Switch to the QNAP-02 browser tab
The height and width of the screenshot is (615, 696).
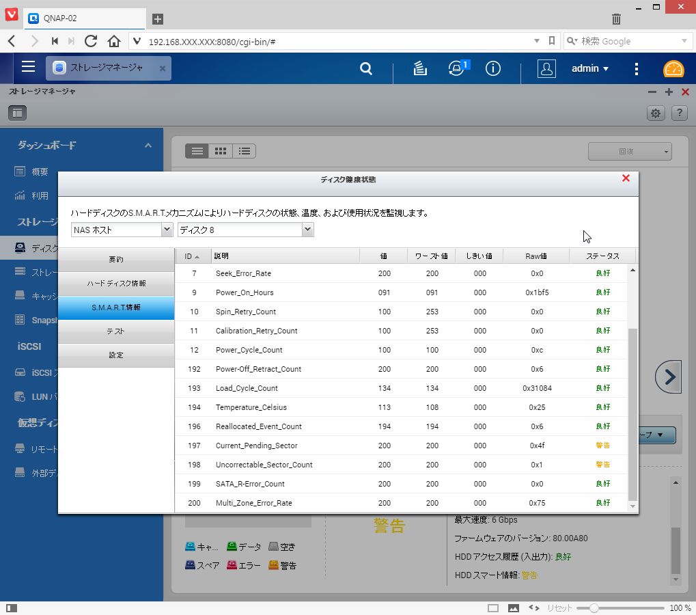pos(84,18)
